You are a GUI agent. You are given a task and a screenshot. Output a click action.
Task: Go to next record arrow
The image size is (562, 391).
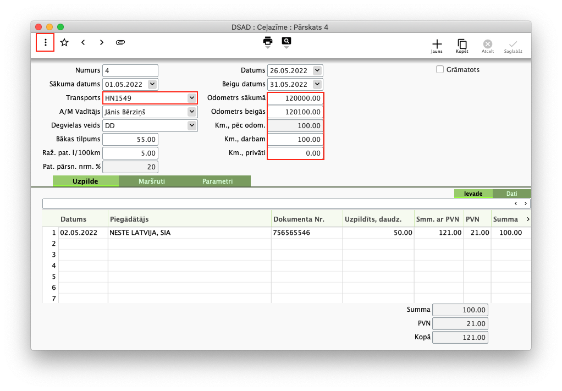coord(102,42)
